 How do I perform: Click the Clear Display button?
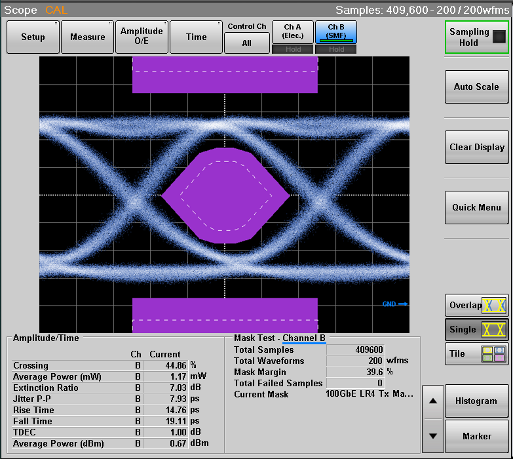click(x=476, y=148)
